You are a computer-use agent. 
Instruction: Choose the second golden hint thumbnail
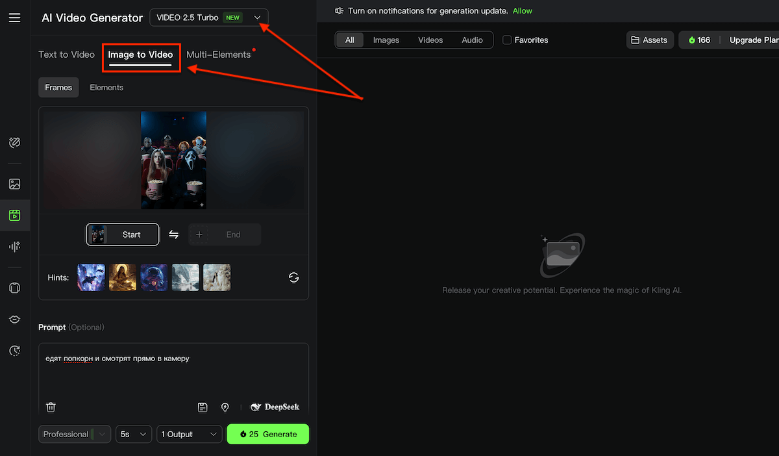(123, 277)
